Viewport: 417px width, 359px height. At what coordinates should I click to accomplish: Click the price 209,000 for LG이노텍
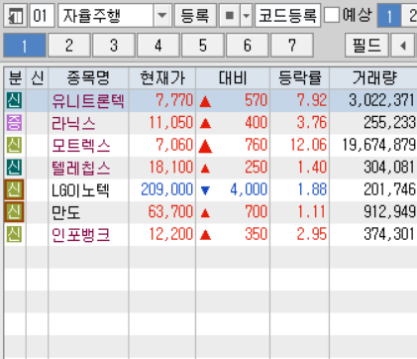[x=167, y=189]
